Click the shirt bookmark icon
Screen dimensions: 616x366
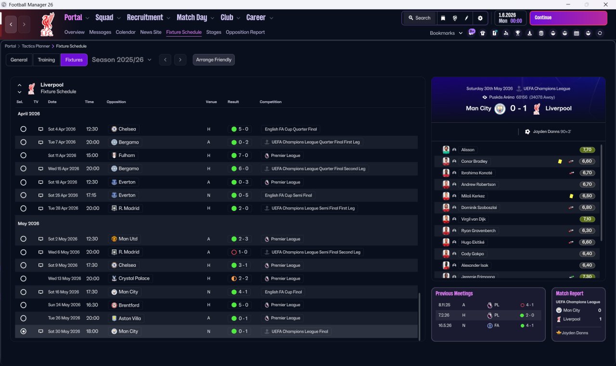point(483,33)
